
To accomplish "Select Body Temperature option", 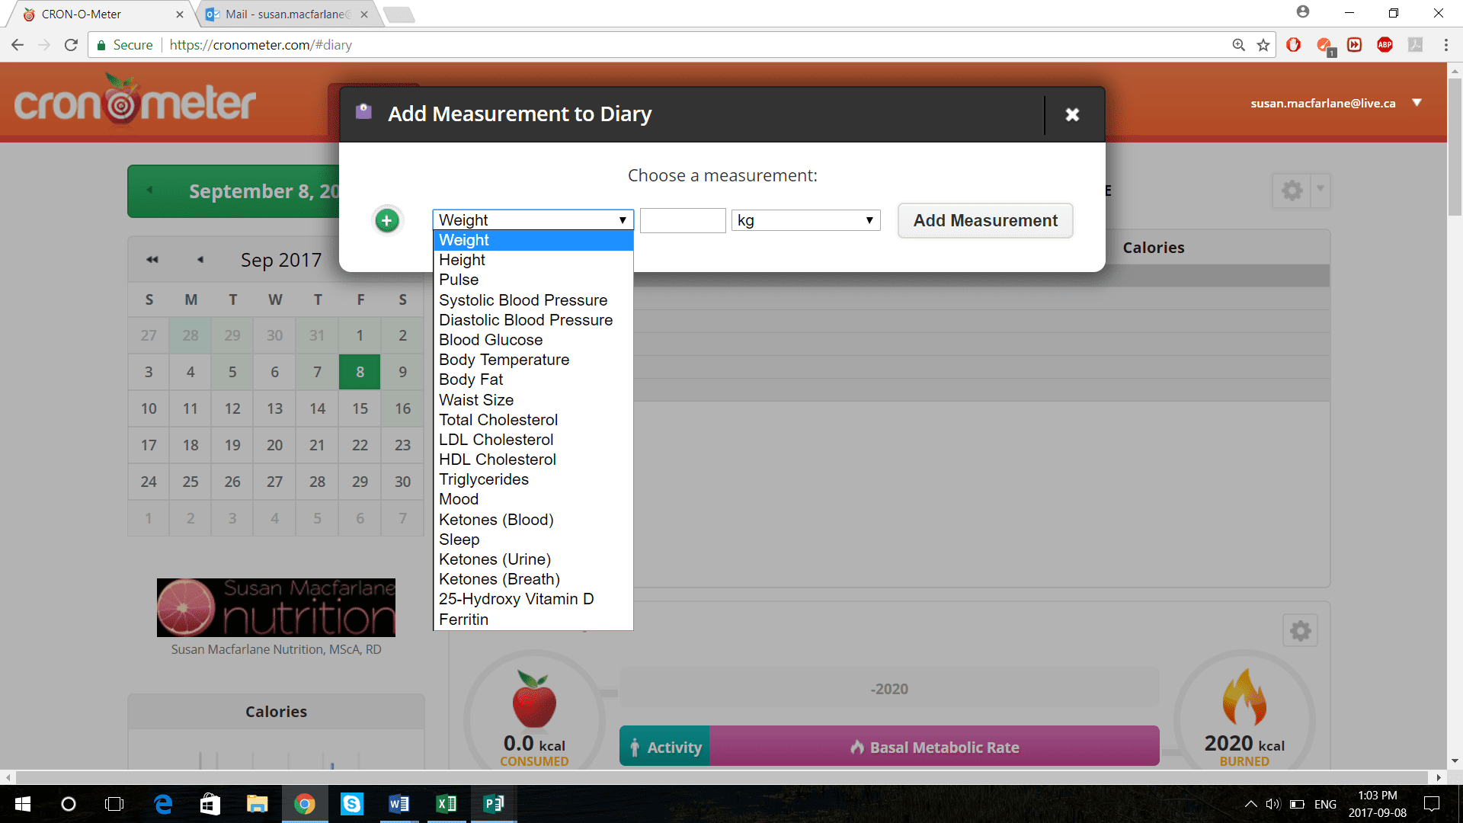I will (x=533, y=360).
